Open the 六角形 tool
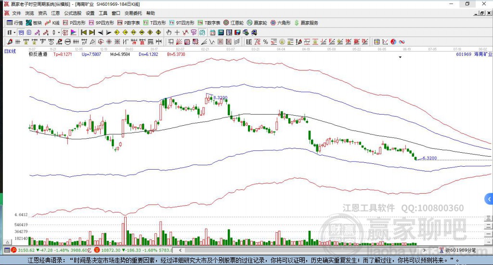Image resolution: width=493 pixels, height=265 pixels. point(281,23)
